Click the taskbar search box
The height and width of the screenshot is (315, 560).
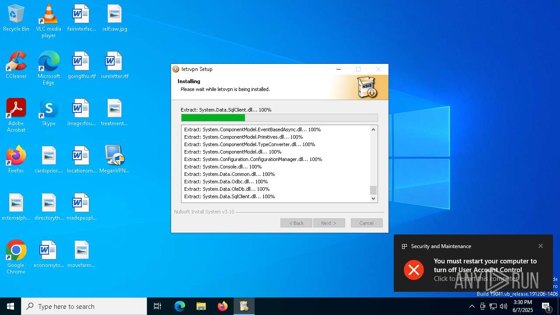[84, 306]
